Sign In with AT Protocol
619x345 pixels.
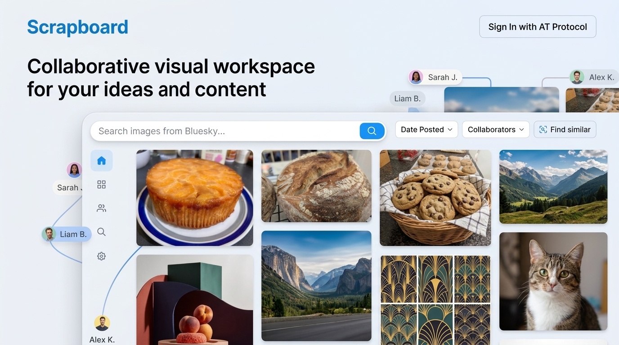tap(537, 27)
